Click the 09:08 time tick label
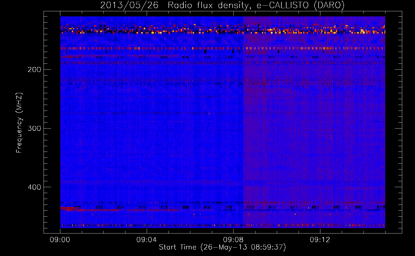Viewport: 415px width, 256px height. pyautogui.click(x=233, y=240)
